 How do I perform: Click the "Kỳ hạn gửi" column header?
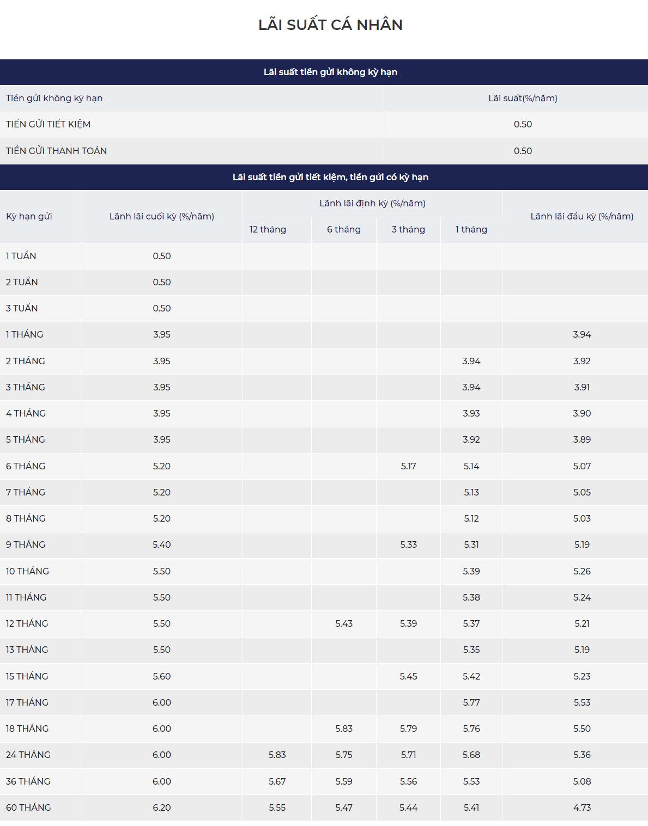coord(29,216)
